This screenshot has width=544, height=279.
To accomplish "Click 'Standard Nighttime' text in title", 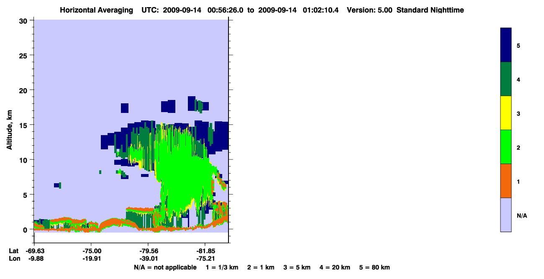I will click(x=430, y=10).
